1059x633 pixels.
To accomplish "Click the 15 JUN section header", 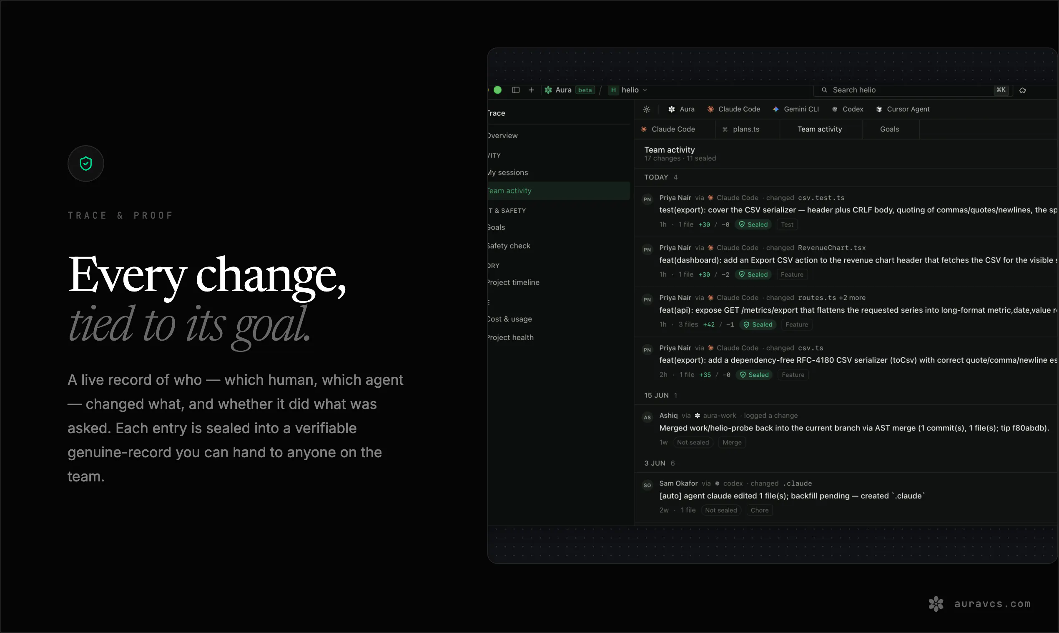I will [x=660, y=395].
